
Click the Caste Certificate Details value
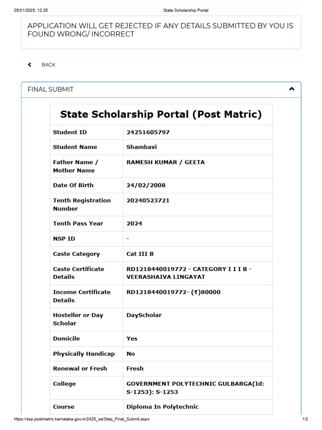click(189, 273)
